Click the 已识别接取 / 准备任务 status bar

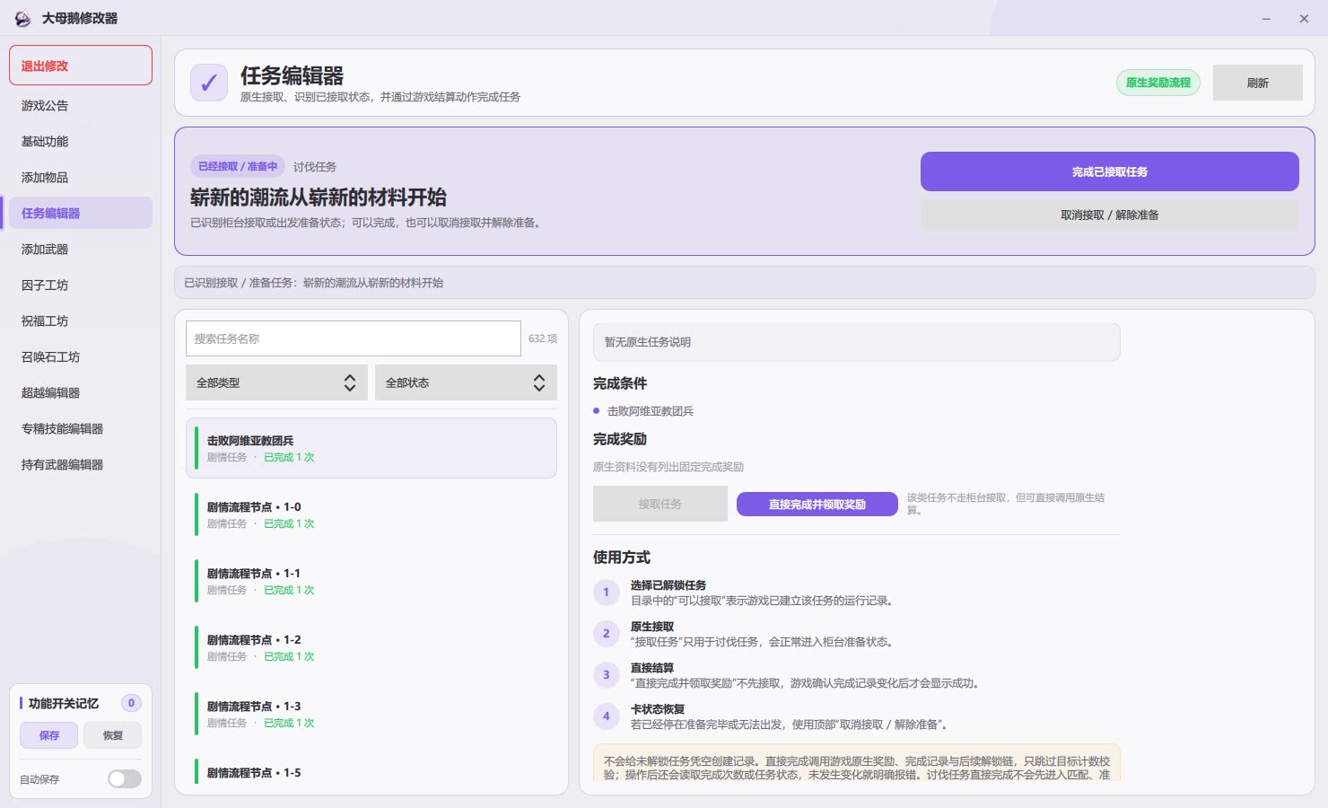pyautogui.click(x=744, y=283)
